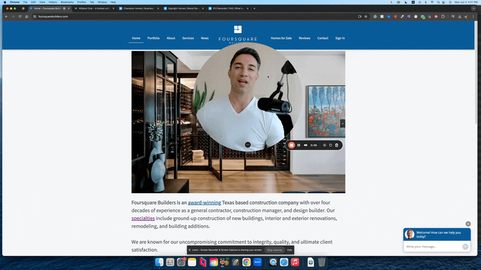
Task: Advance slideshow with right arrow
Action: coord(343,123)
